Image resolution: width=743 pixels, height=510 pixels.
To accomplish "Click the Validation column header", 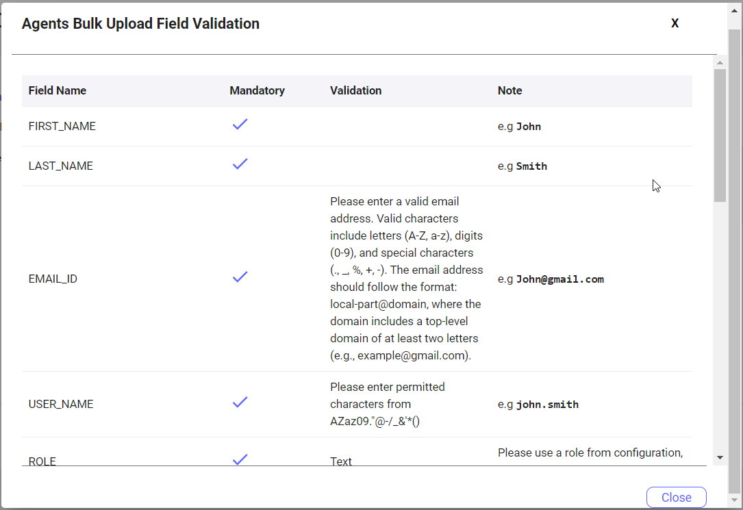I will pyautogui.click(x=355, y=90).
